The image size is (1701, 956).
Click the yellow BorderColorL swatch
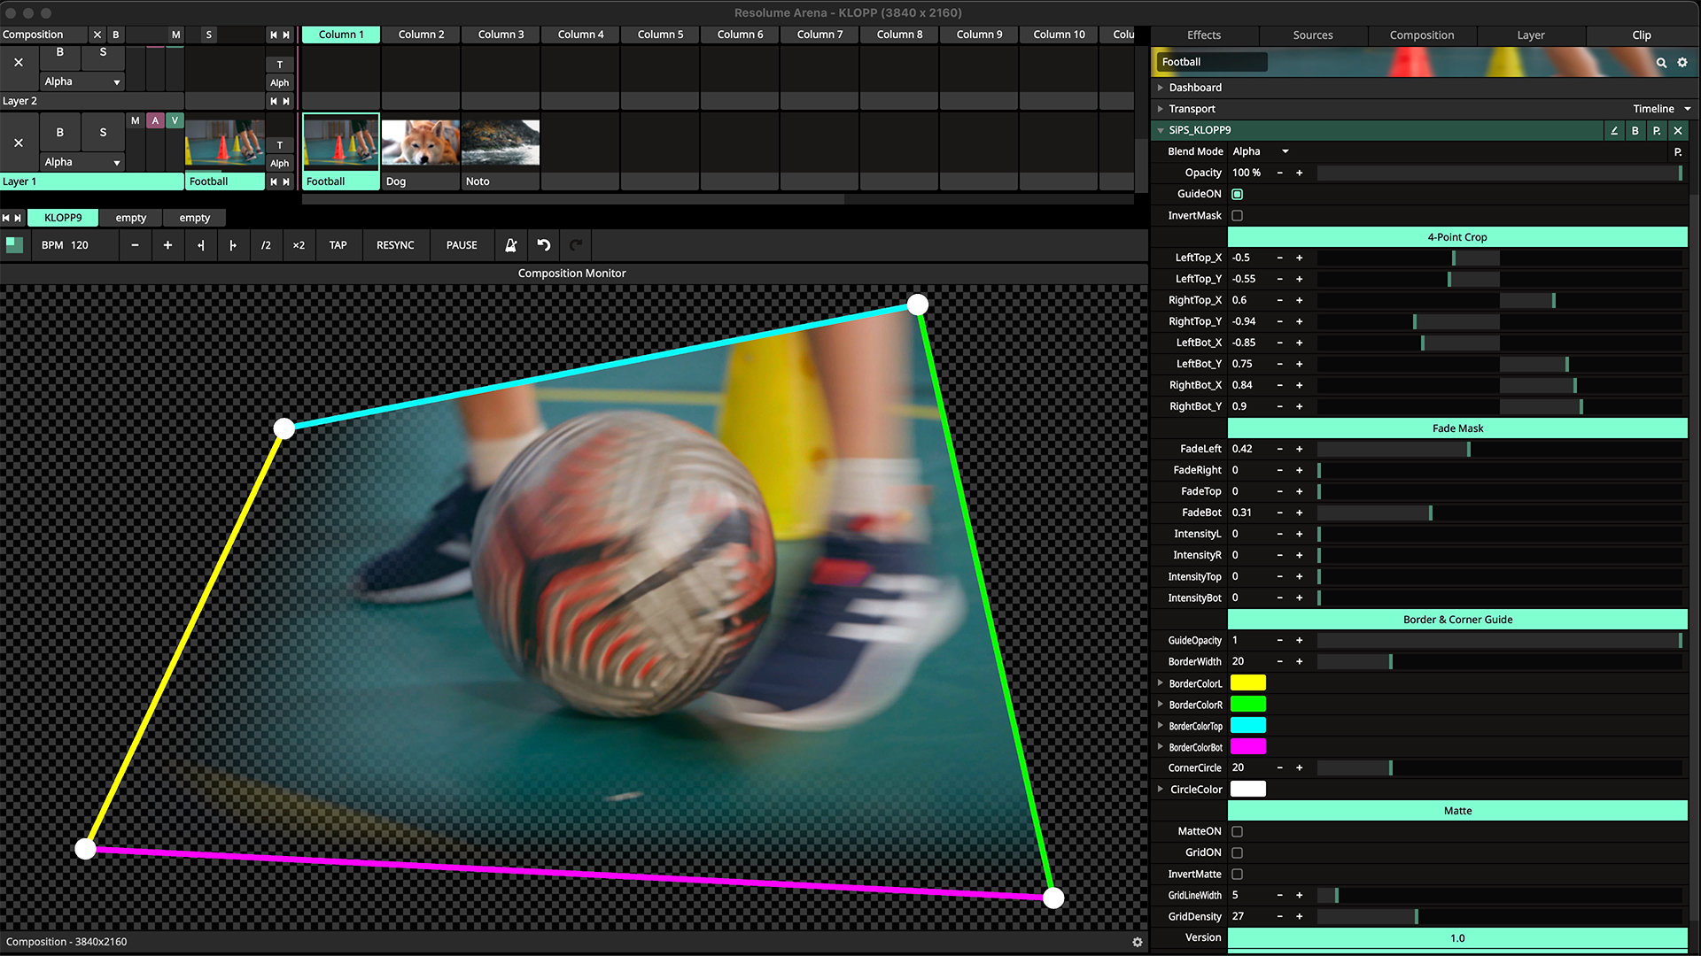click(1248, 682)
